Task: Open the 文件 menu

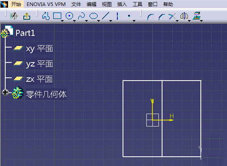Action: (x=76, y=4)
